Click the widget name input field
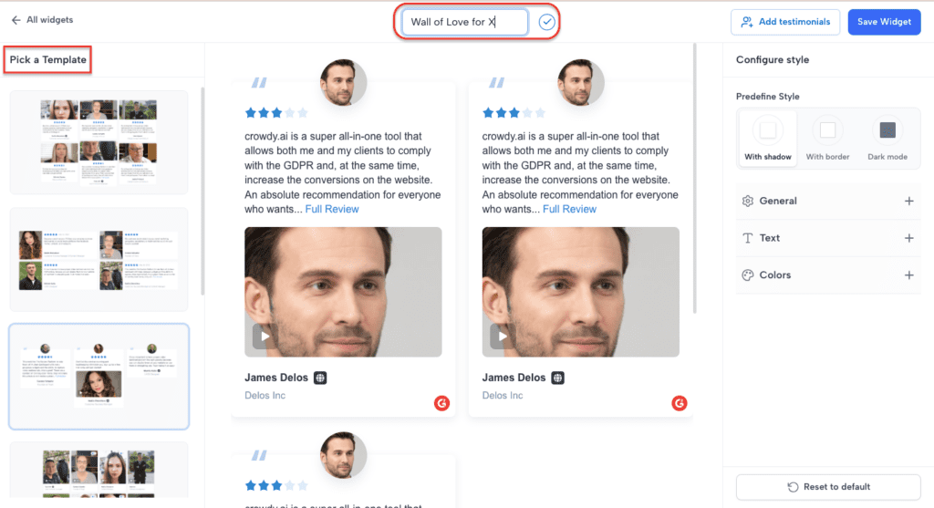934x508 pixels. click(464, 22)
